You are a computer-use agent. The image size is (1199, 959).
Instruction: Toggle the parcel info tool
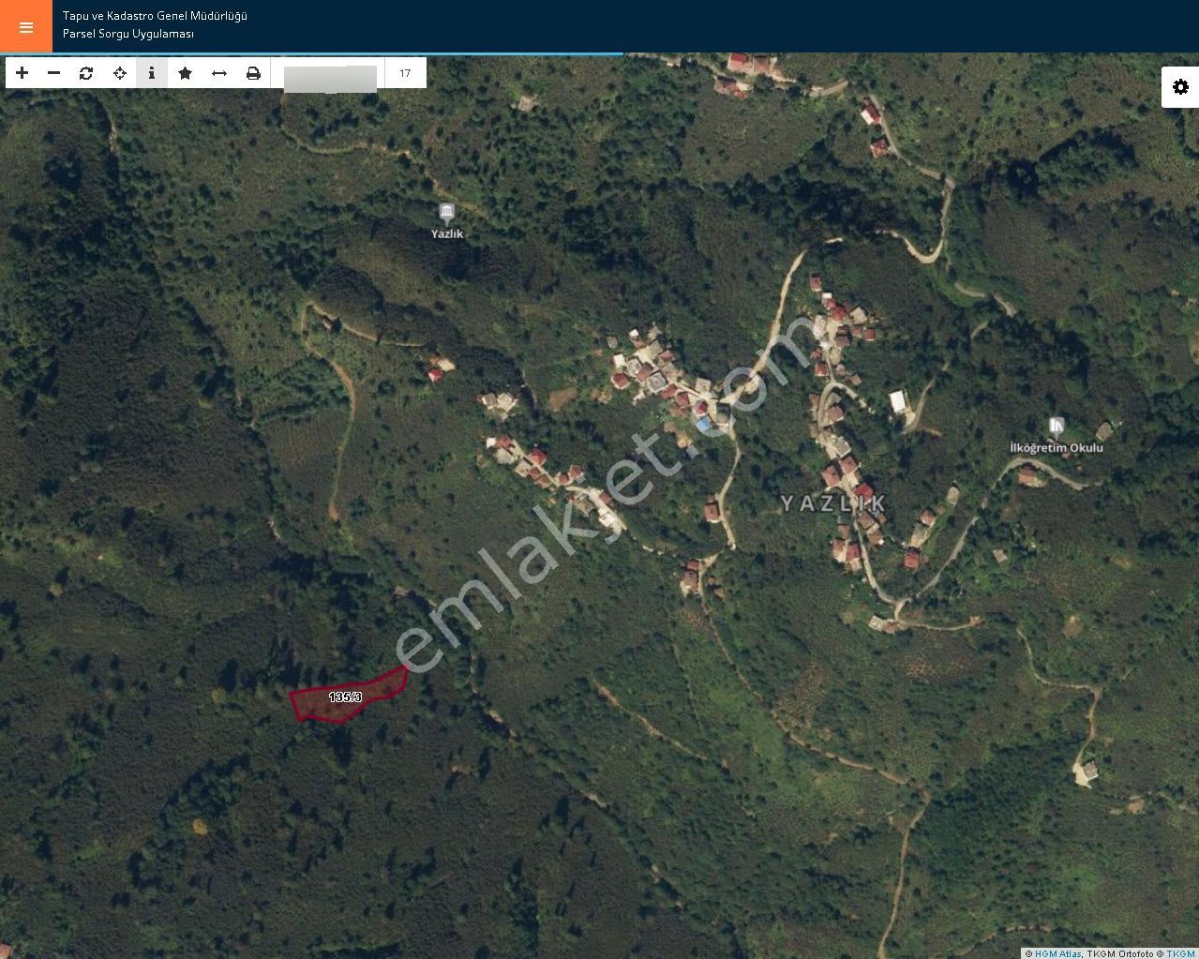(152, 73)
